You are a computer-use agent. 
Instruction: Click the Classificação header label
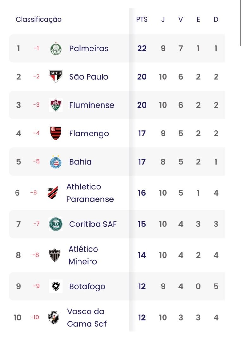tap(39, 20)
